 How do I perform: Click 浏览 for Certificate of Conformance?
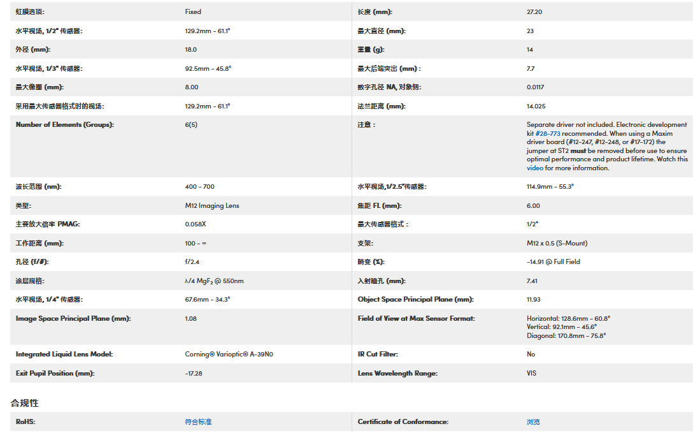click(x=533, y=421)
